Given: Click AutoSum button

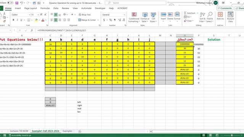Looking at the screenshot, I should tap(189, 13).
